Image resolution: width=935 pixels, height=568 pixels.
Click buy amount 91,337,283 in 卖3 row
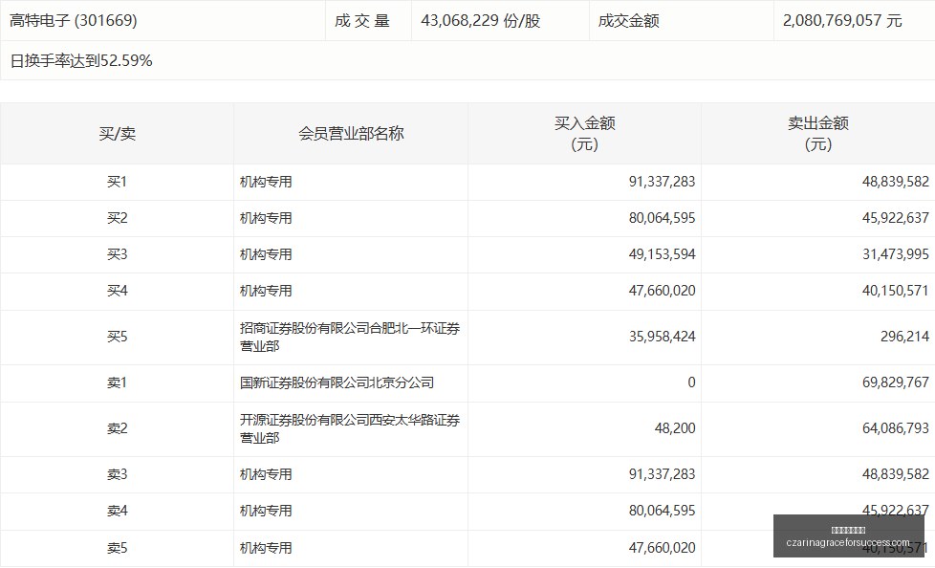tap(662, 474)
